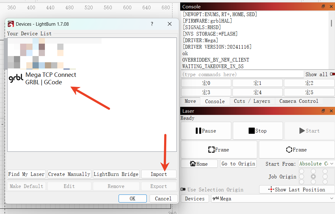Click the Import button in Devices dialog
Image resolution: width=335 pixels, height=214 pixels.
click(159, 174)
